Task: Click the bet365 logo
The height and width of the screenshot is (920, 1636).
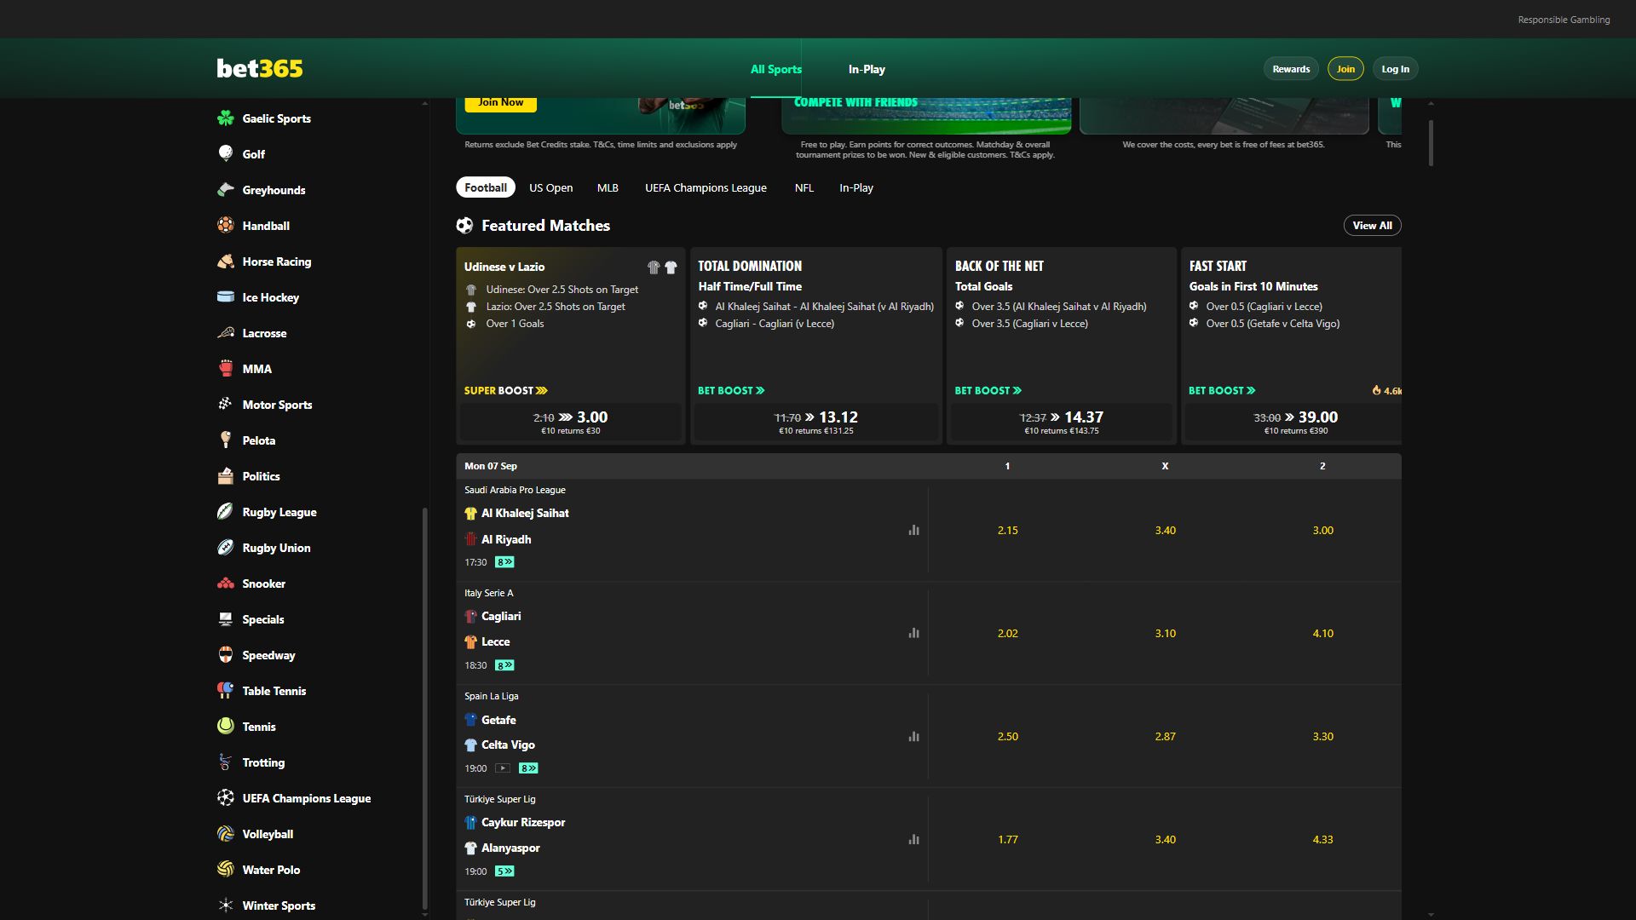Action: 260,68
